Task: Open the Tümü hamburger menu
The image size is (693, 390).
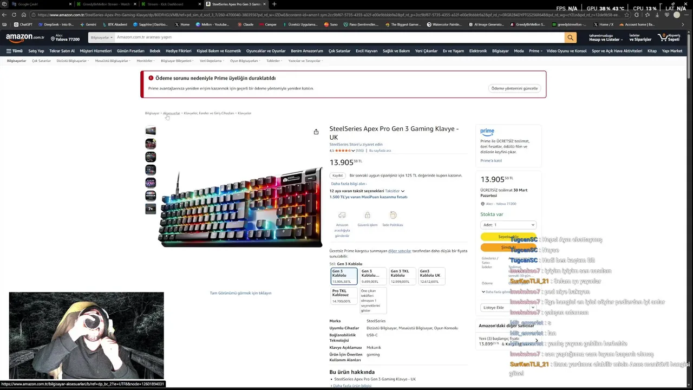Action: pos(15,51)
